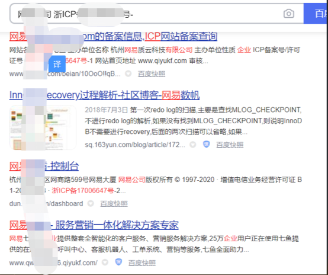Open the 控制台 result title
Image resolution: width=328 pixels, height=275 pixels.
(x=44, y=167)
